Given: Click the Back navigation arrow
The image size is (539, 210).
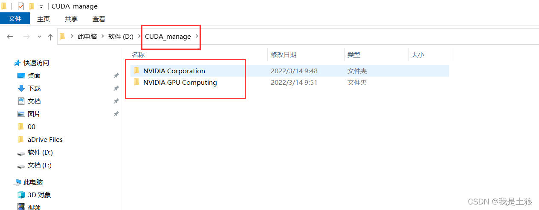Looking at the screenshot, I should tap(10, 37).
